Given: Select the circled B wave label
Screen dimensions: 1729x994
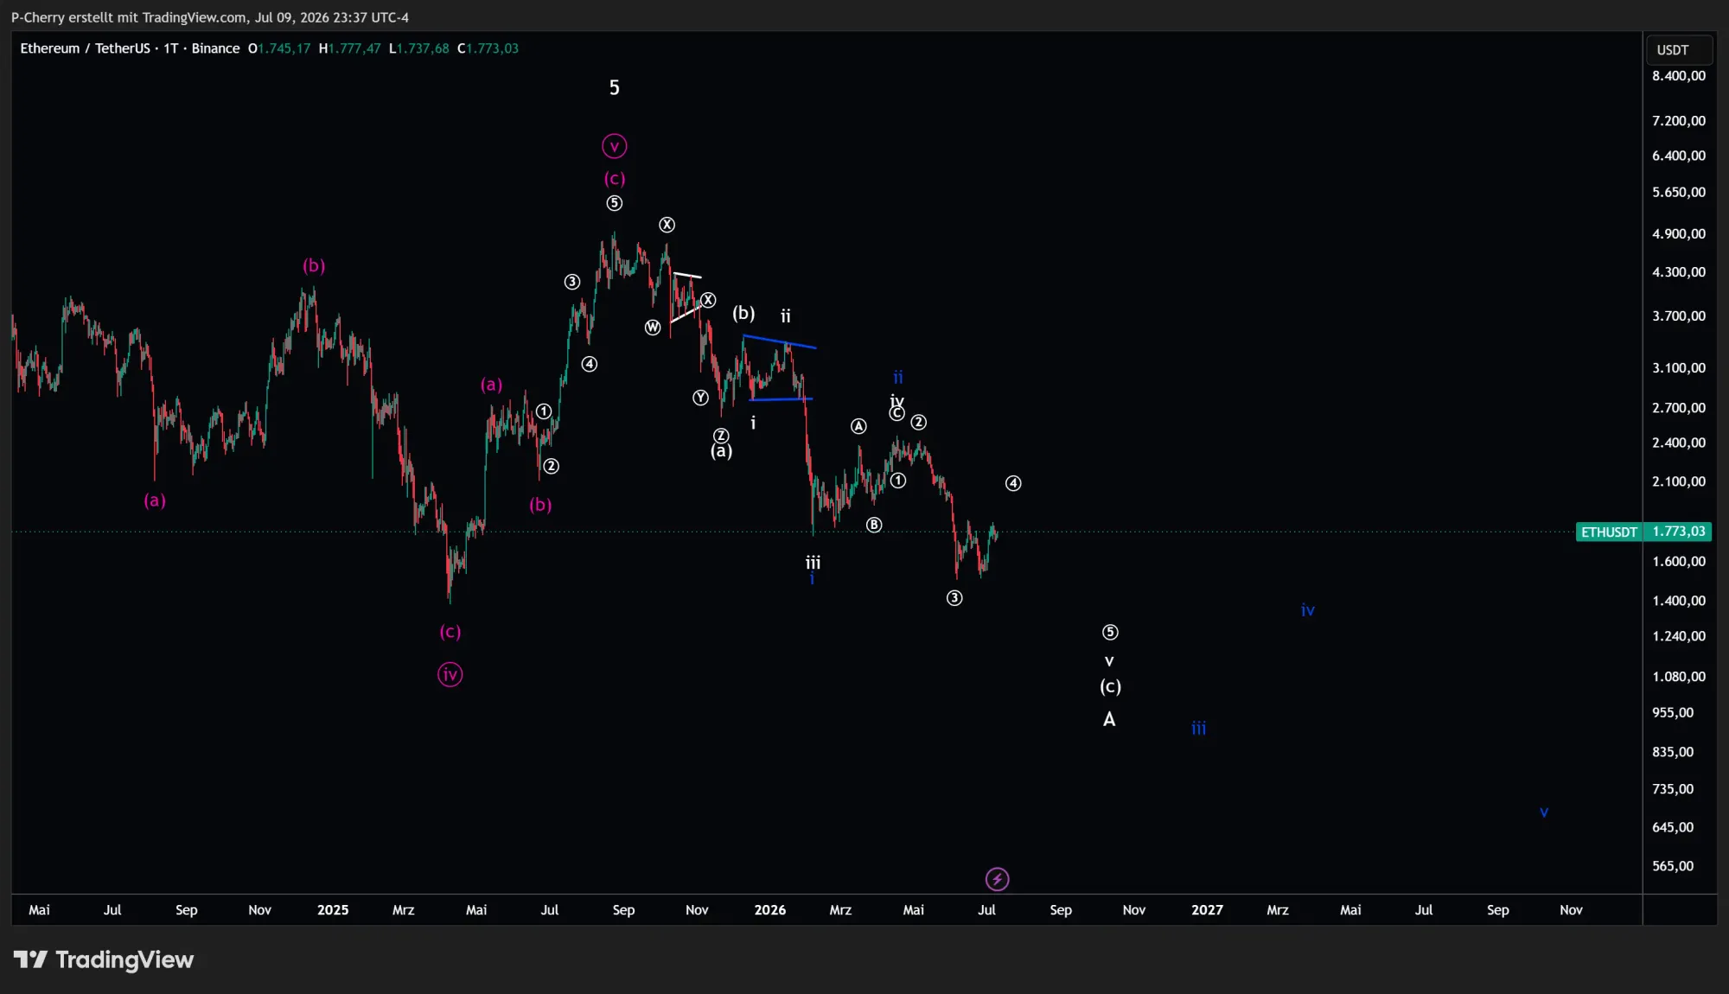Looking at the screenshot, I should (x=874, y=525).
